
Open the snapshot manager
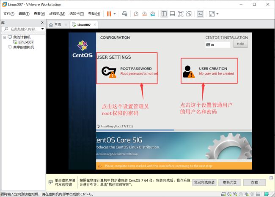153,14
